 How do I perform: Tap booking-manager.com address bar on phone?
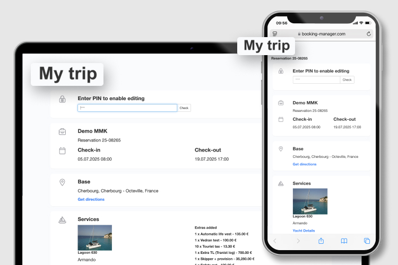pos(324,34)
